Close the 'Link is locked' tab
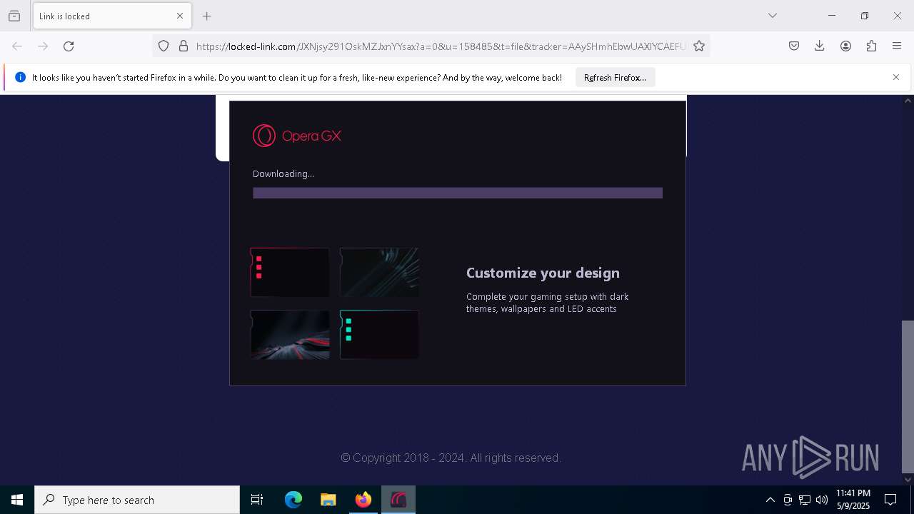914x514 pixels. pyautogui.click(x=180, y=16)
